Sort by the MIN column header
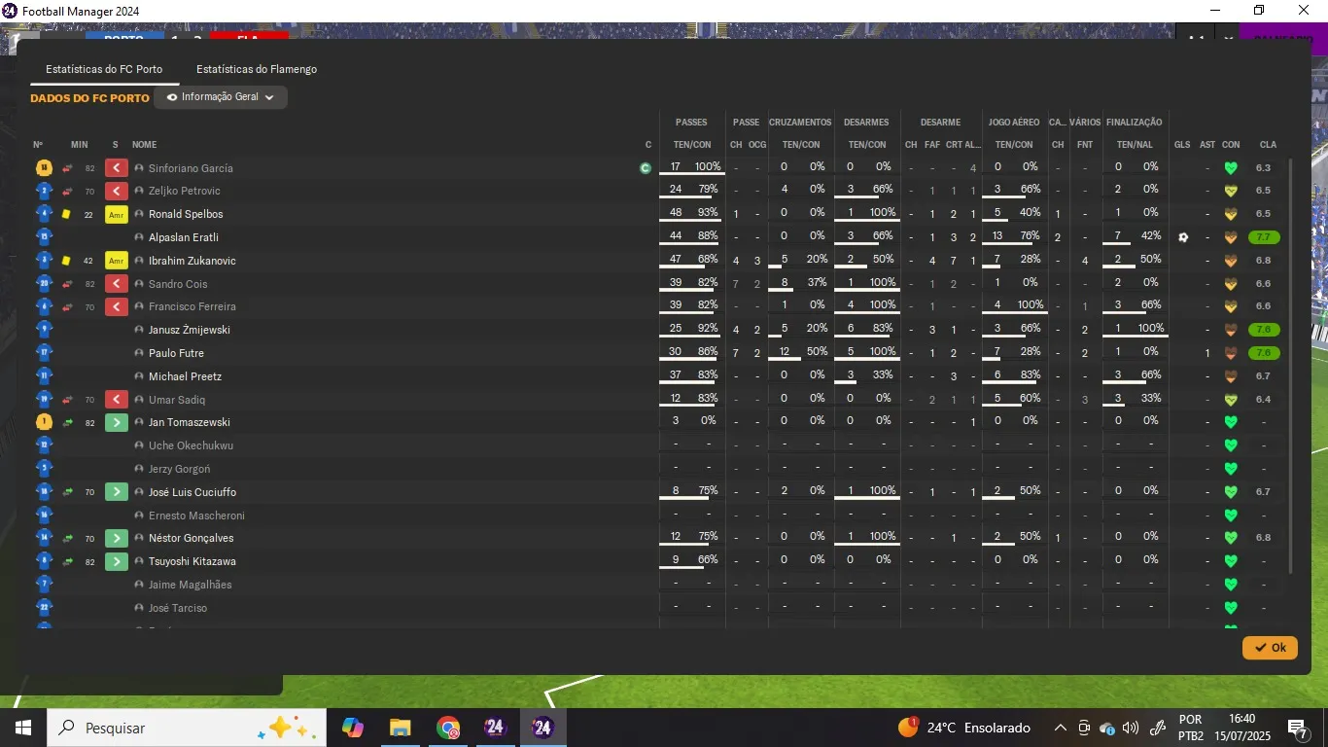Viewport: 1328px width, 747px height. [79, 145]
